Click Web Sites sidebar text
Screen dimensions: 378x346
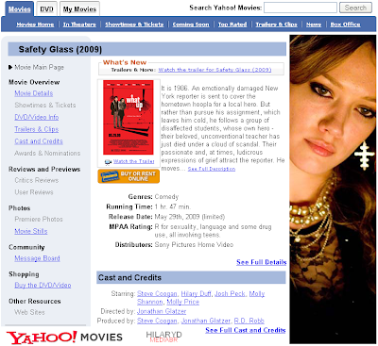[29, 312]
